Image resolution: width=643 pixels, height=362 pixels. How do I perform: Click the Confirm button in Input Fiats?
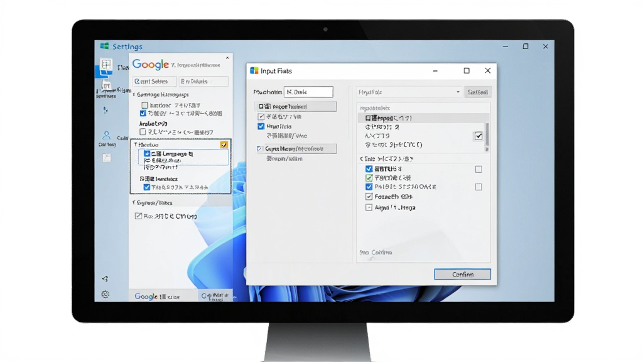click(x=462, y=274)
